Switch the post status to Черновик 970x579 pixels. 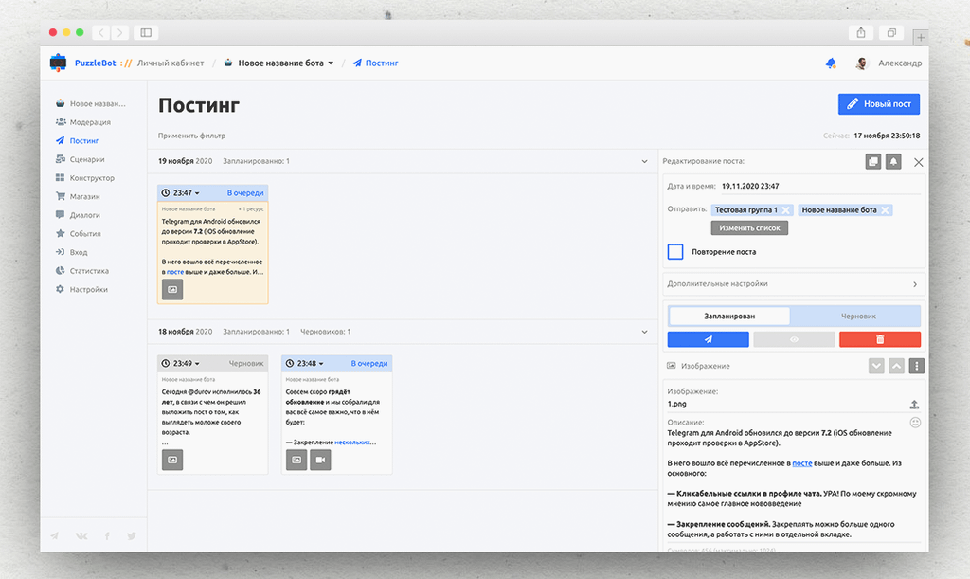click(x=858, y=317)
